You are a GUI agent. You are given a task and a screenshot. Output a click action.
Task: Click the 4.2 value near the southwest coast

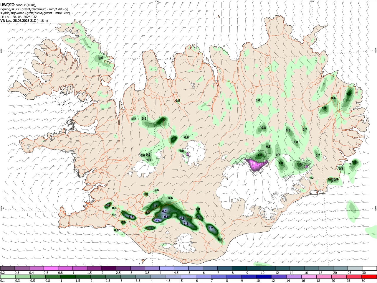[108, 205]
